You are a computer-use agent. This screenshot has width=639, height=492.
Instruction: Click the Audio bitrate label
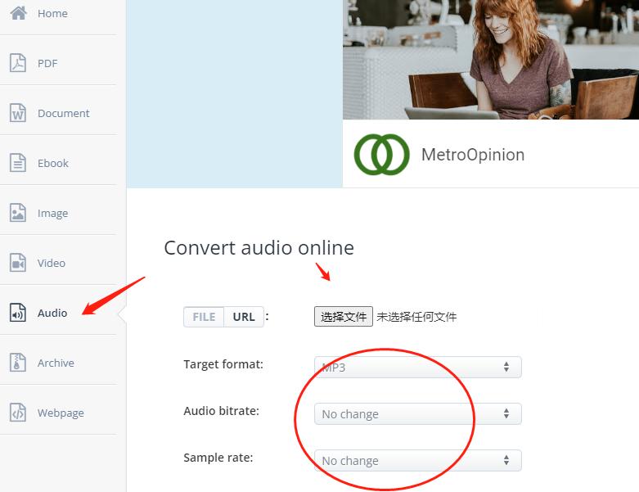click(221, 411)
